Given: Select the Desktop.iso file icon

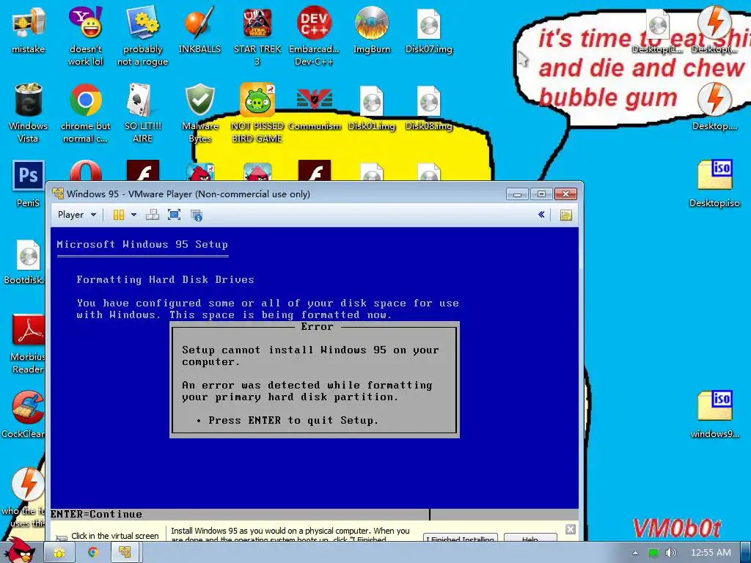Looking at the screenshot, I should tap(714, 184).
